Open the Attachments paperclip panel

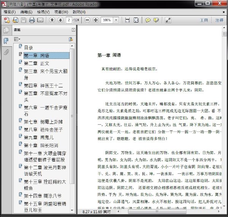pyautogui.click(x=6, y=52)
